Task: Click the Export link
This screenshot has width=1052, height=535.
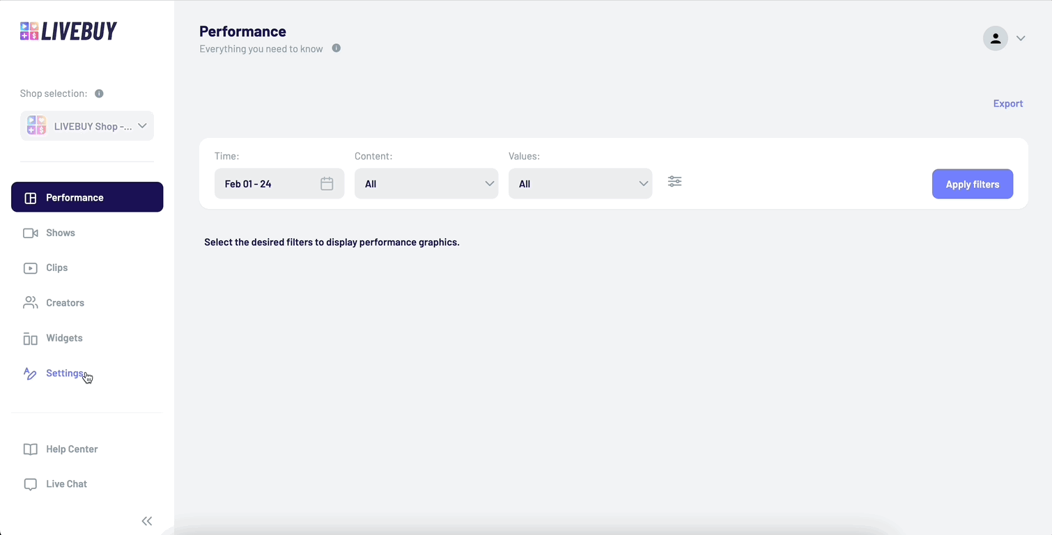Action: [1007, 103]
